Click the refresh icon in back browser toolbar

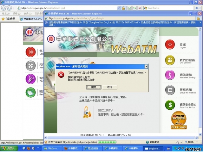(x=134, y=8)
